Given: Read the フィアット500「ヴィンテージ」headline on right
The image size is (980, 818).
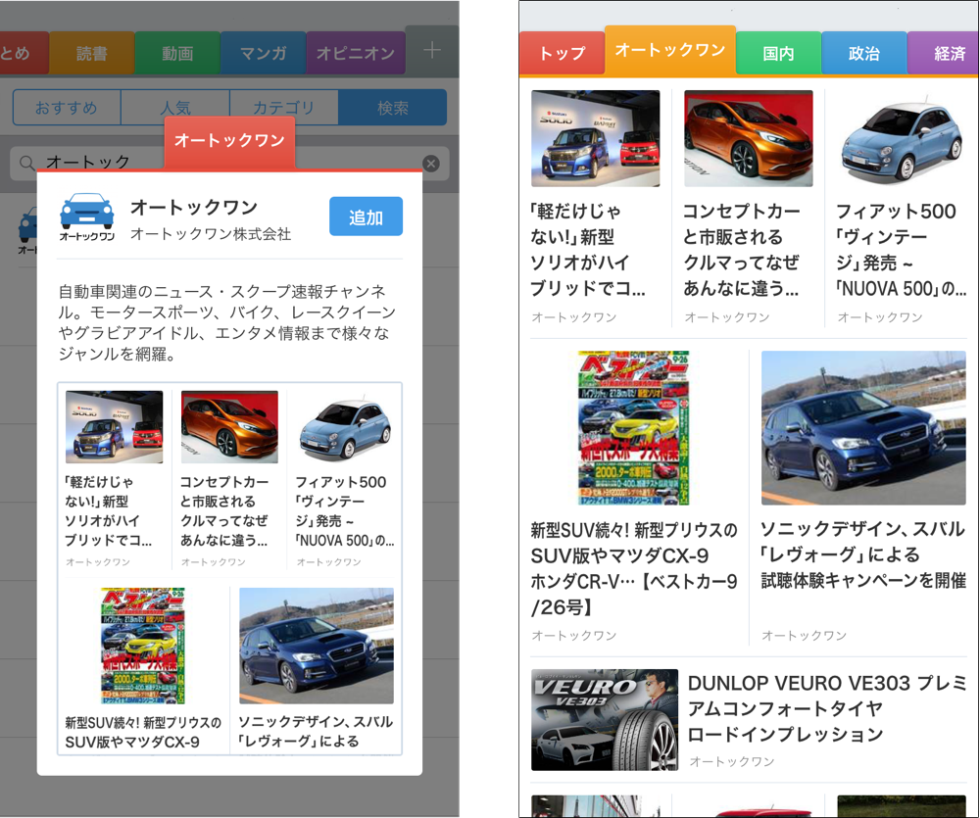Looking at the screenshot, I should [902, 250].
